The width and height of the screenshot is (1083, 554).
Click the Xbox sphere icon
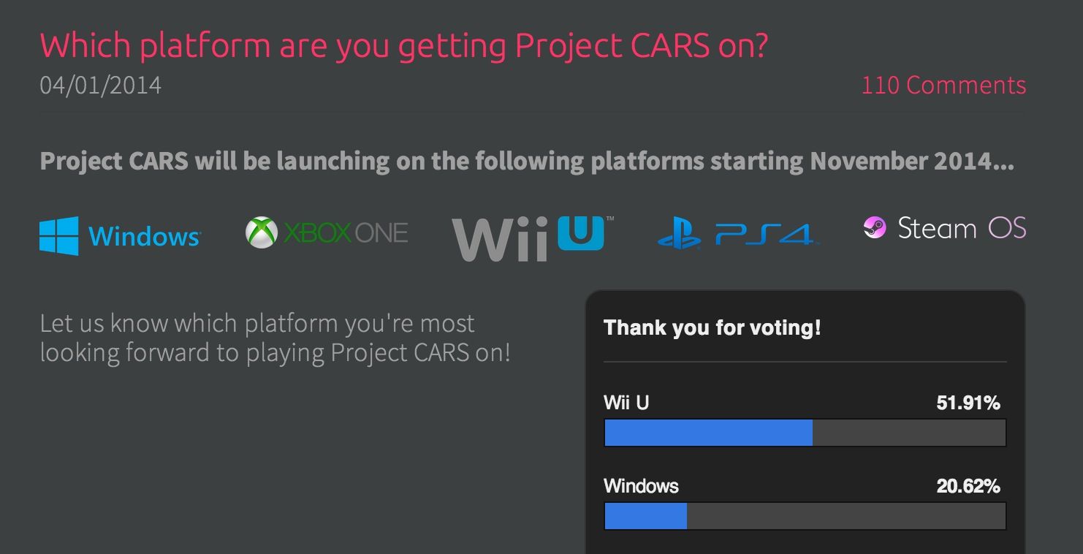(x=261, y=233)
